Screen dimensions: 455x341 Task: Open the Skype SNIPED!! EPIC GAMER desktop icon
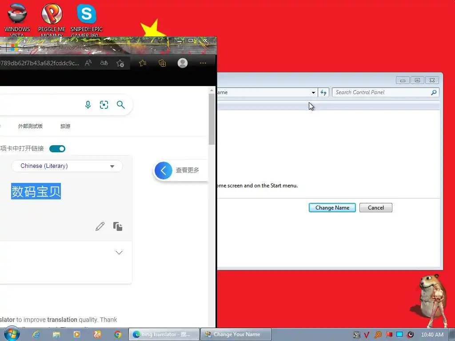pyautogui.click(x=87, y=20)
